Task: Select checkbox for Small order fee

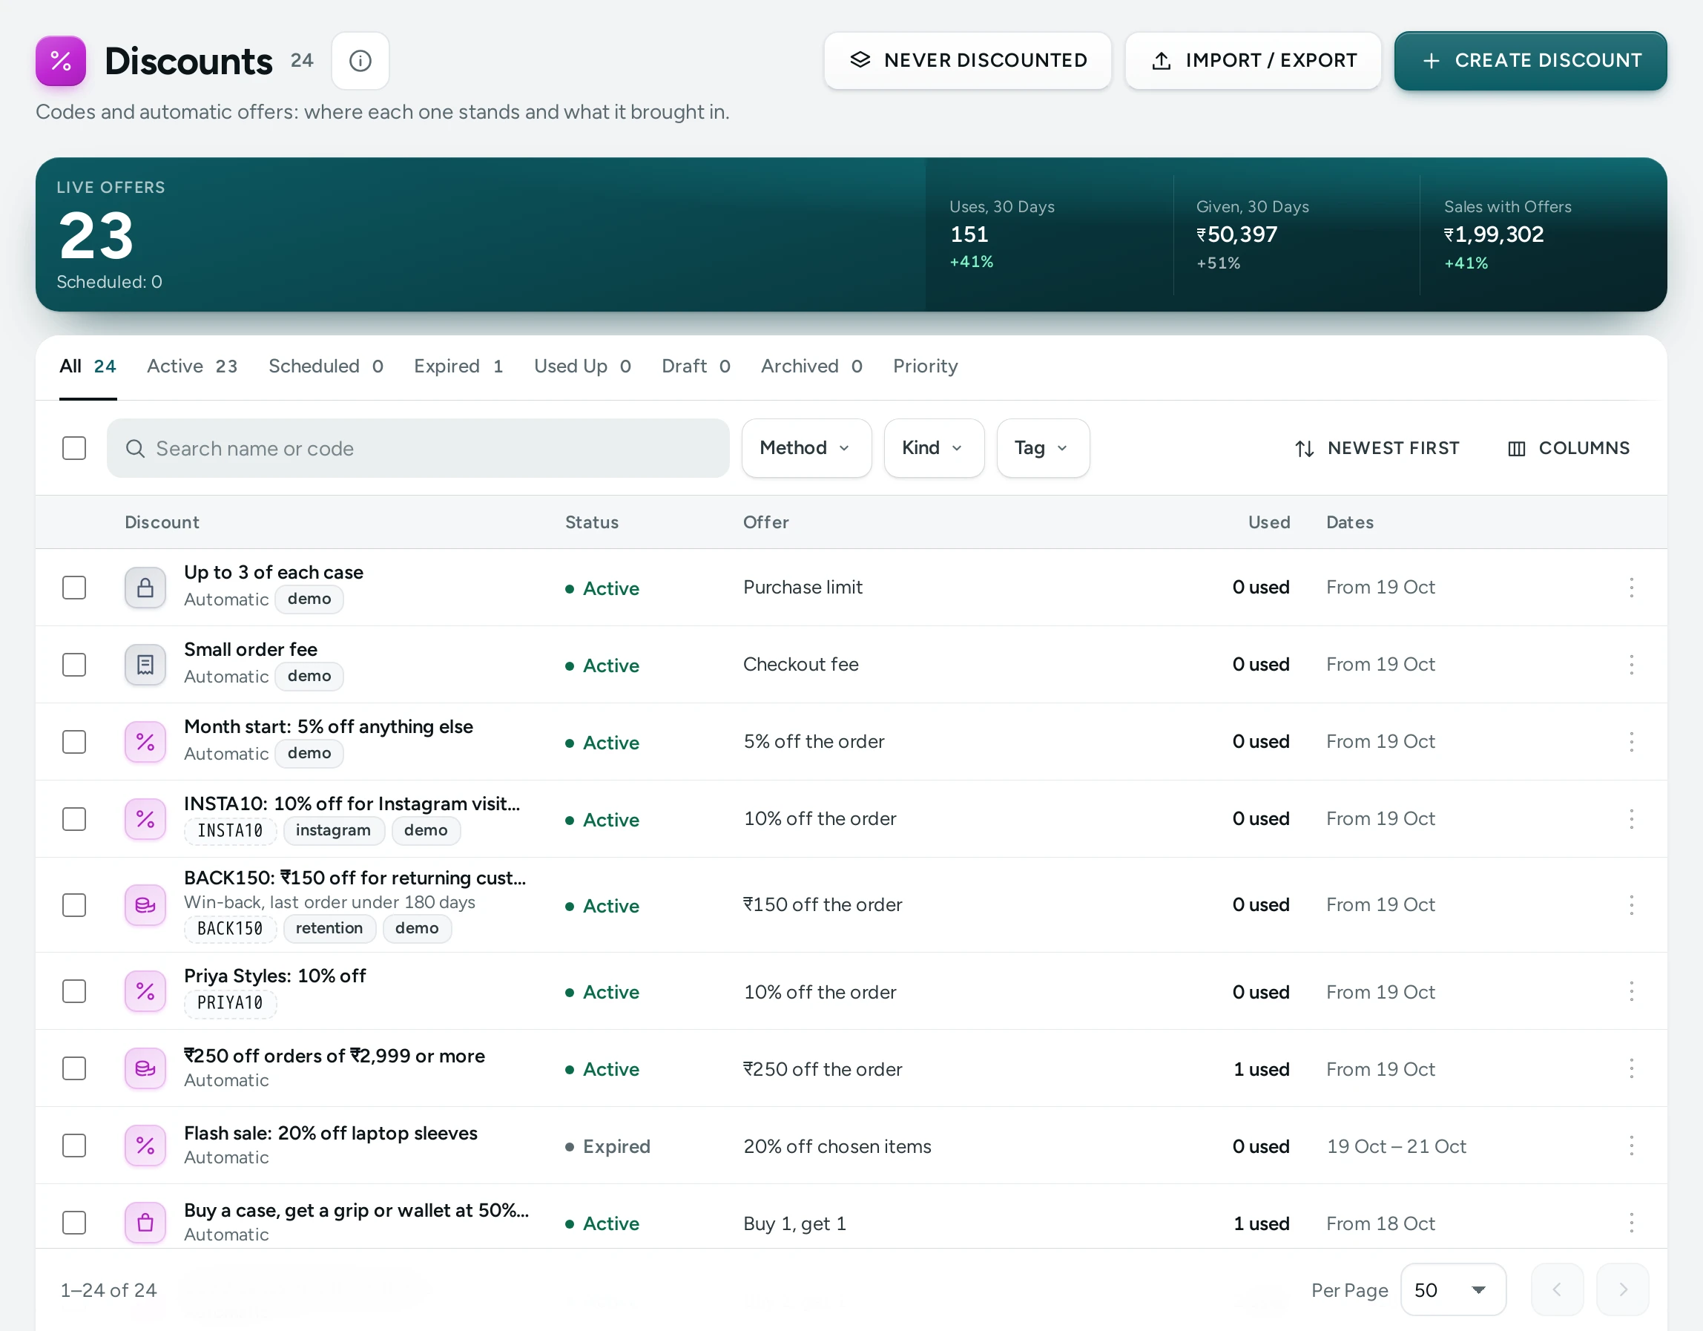Action: pyautogui.click(x=74, y=665)
